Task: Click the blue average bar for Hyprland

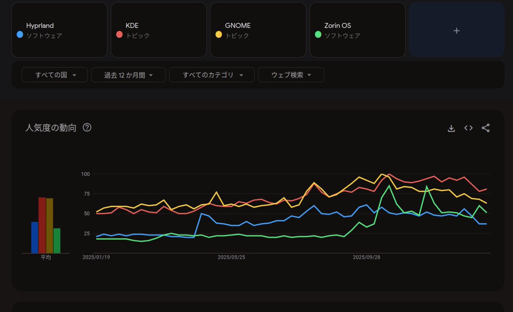Action: pos(35,238)
